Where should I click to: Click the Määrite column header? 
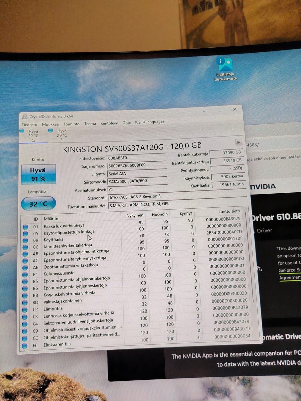pyautogui.click(x=51, y=218)
